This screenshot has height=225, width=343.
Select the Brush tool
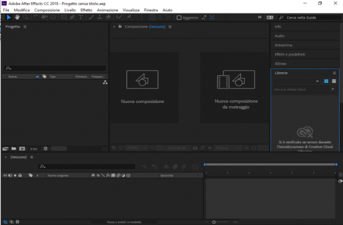pos(91,17)
